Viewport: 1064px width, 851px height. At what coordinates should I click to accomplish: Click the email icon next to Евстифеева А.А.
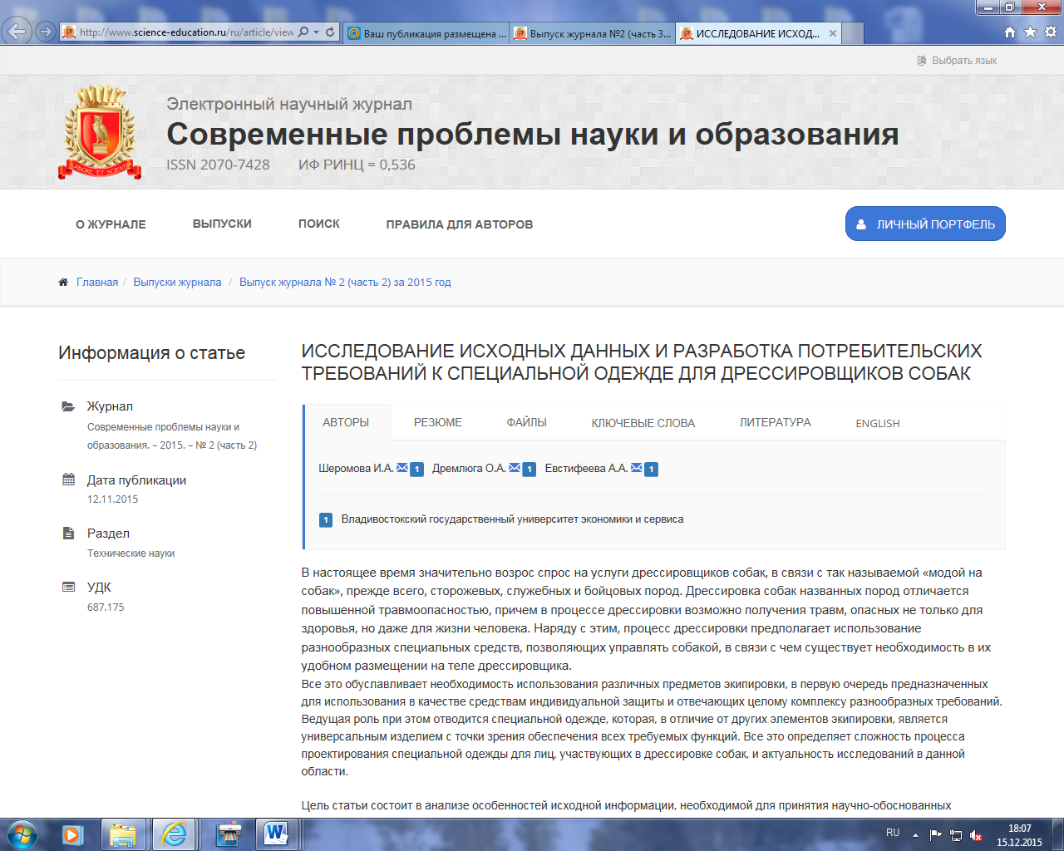[637, 468]
